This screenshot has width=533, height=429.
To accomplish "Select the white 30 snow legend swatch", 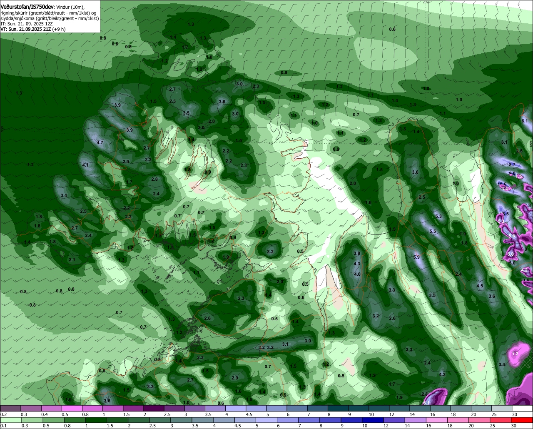I will (522, 409).
